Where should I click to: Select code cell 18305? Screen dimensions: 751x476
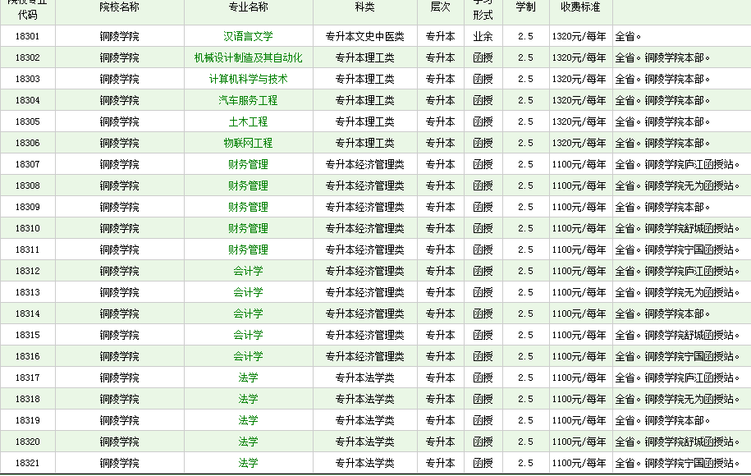[27, 121]
